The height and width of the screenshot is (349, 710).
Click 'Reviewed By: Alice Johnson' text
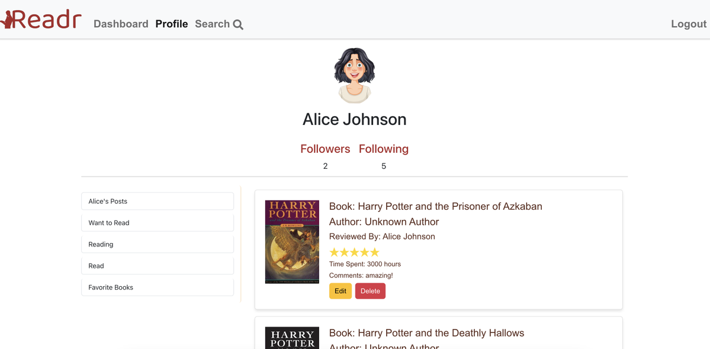[382, 236]
